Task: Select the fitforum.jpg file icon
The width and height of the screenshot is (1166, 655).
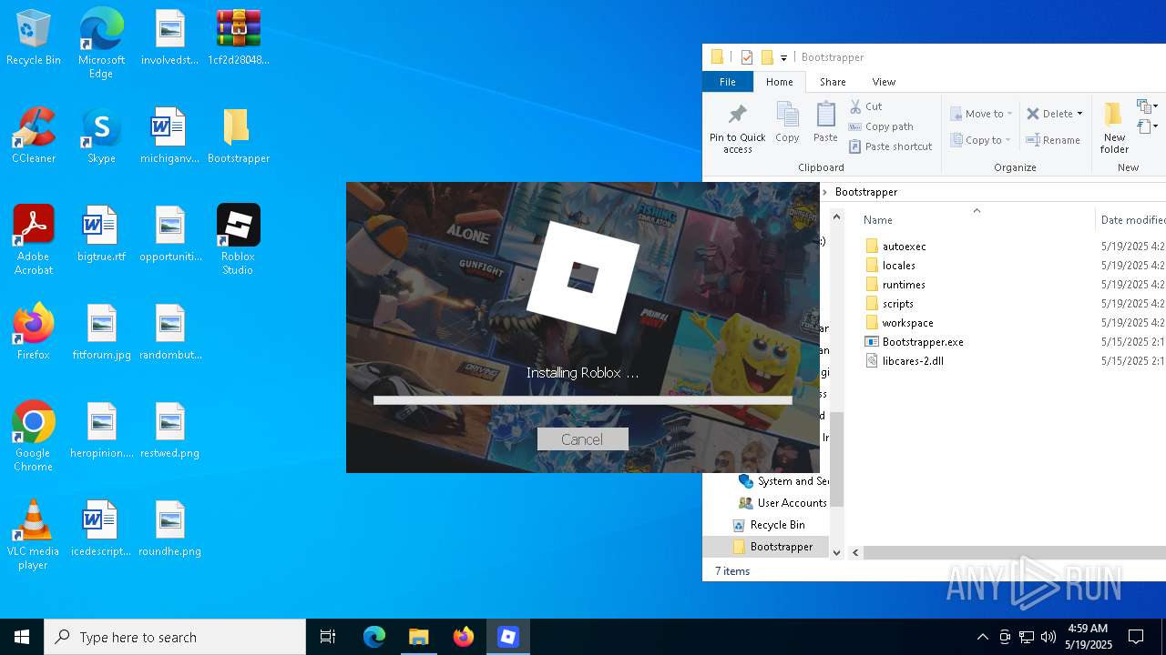Action: [101, 332]
